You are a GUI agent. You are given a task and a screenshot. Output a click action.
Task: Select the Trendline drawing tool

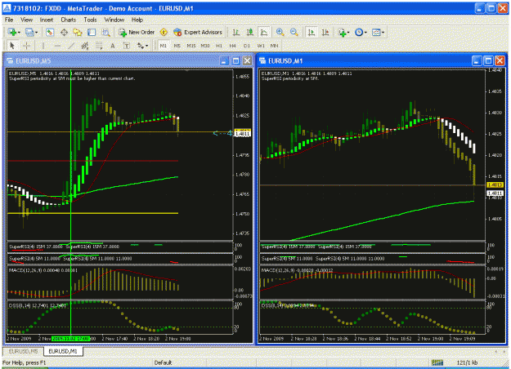(71, 46)
